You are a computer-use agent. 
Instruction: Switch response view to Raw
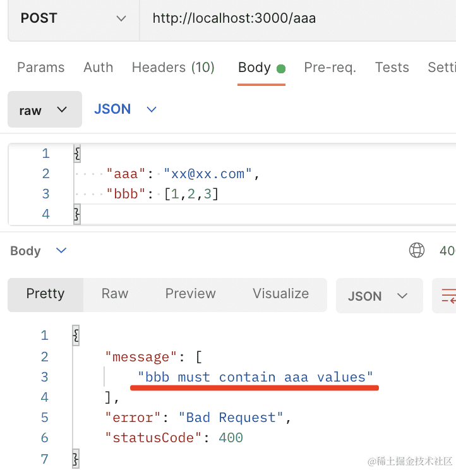click(114, 294)
